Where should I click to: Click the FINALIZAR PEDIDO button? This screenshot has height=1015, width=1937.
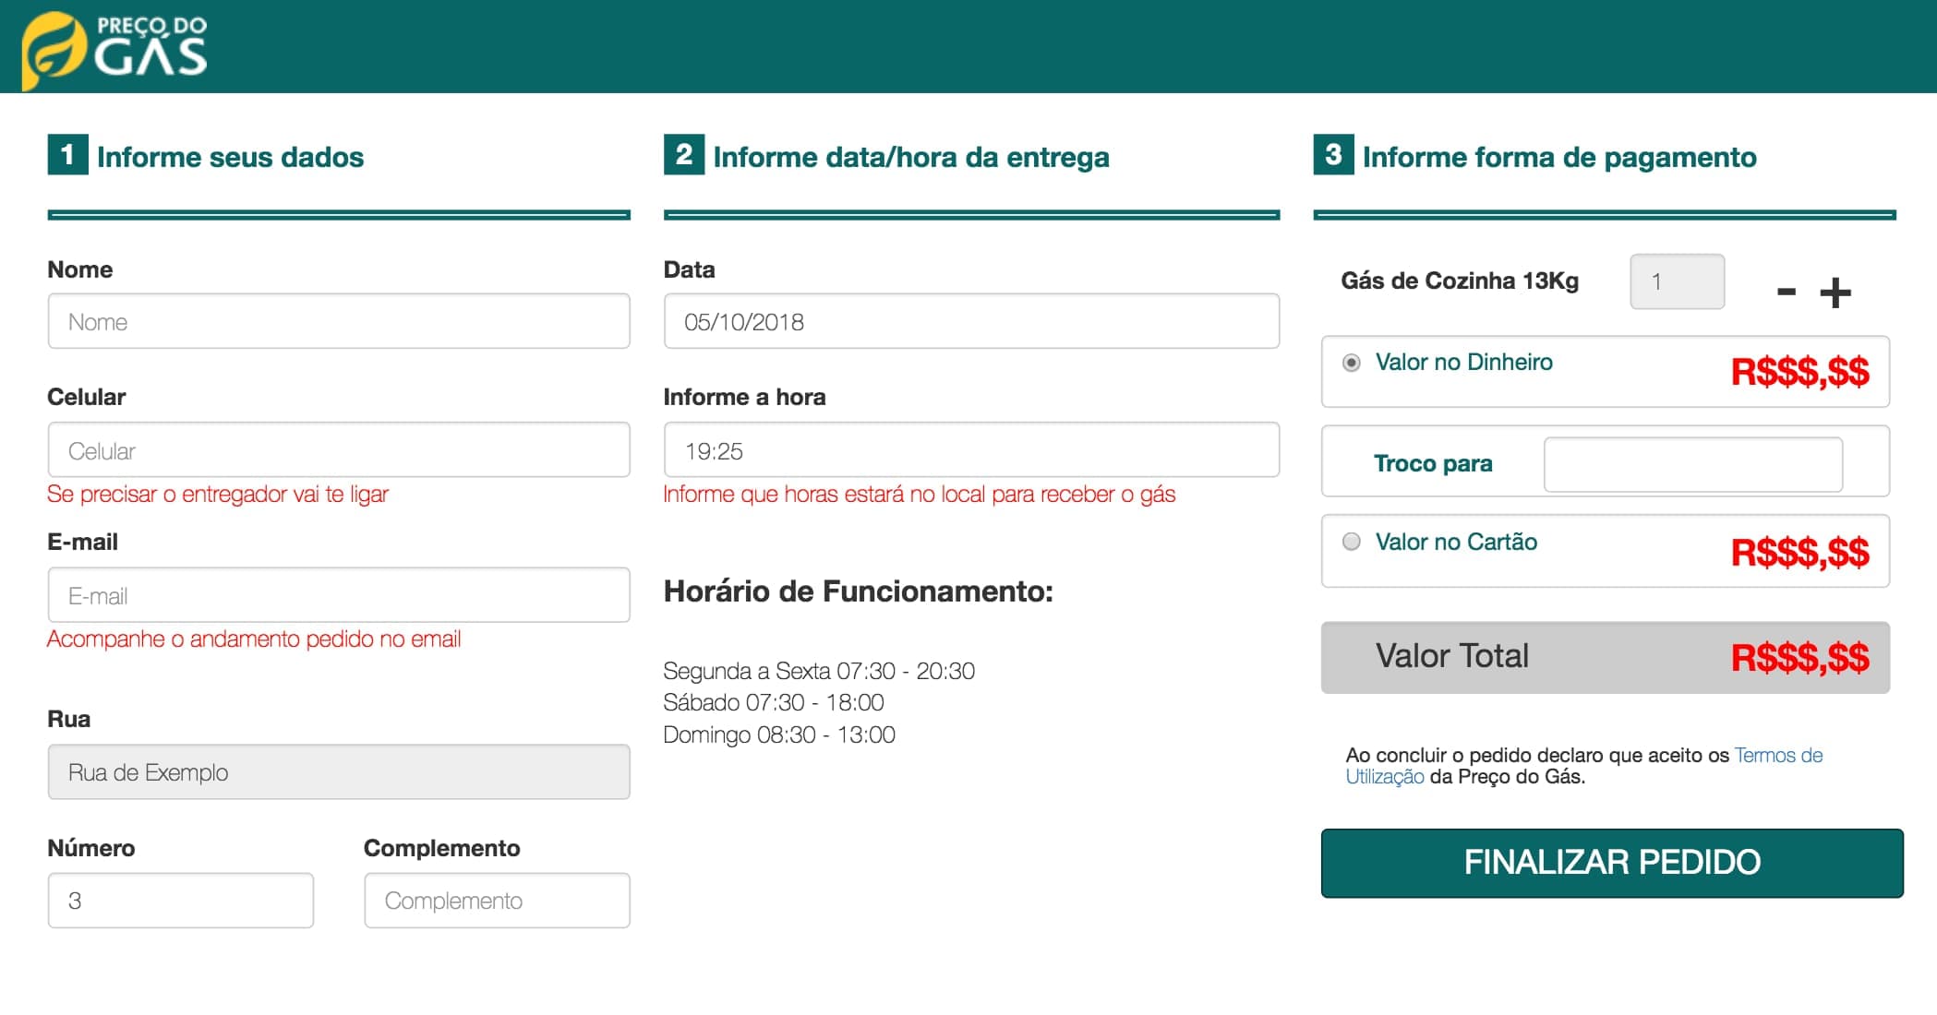pyautogui.click(x=1611, y=863)
